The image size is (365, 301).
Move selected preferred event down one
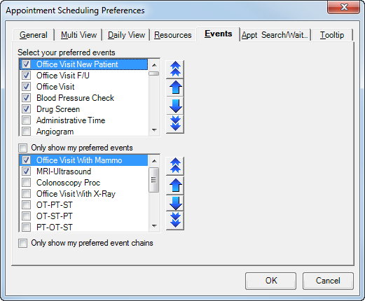[175, 106]
